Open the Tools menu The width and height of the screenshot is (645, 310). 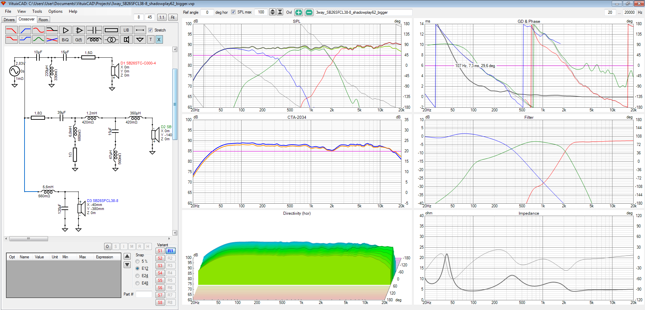[x=37, y=11]
